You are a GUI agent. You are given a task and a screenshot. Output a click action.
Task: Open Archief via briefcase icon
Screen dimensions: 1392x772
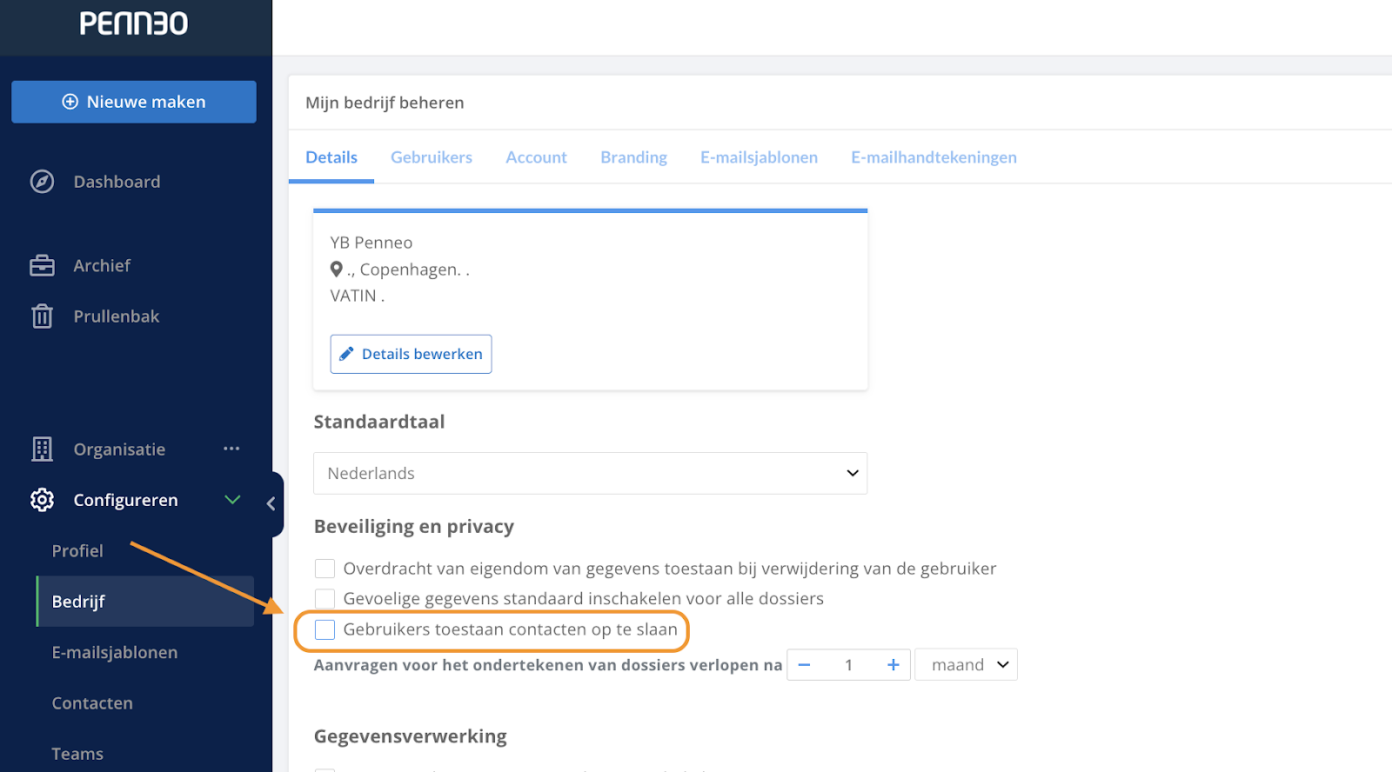42,265
